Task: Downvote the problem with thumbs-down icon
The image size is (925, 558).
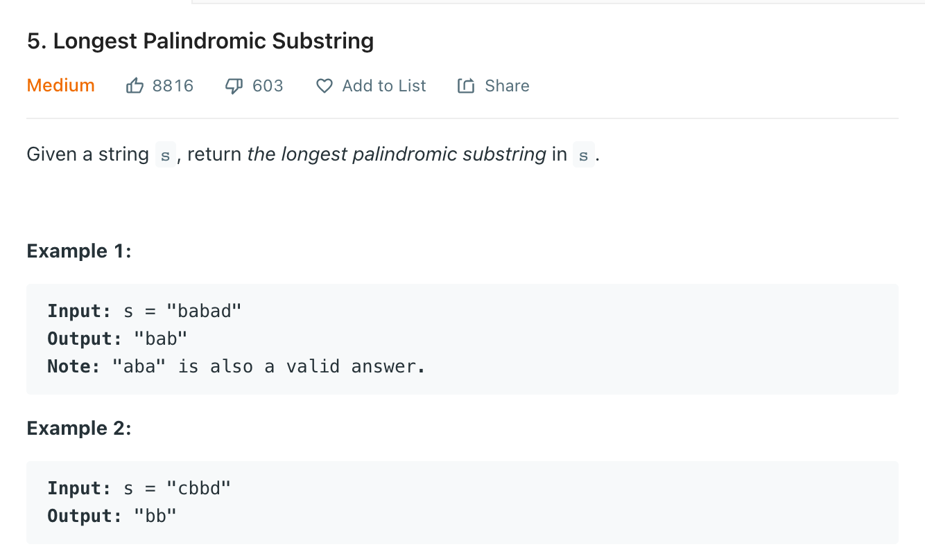Action: click(x=234, y=86)
